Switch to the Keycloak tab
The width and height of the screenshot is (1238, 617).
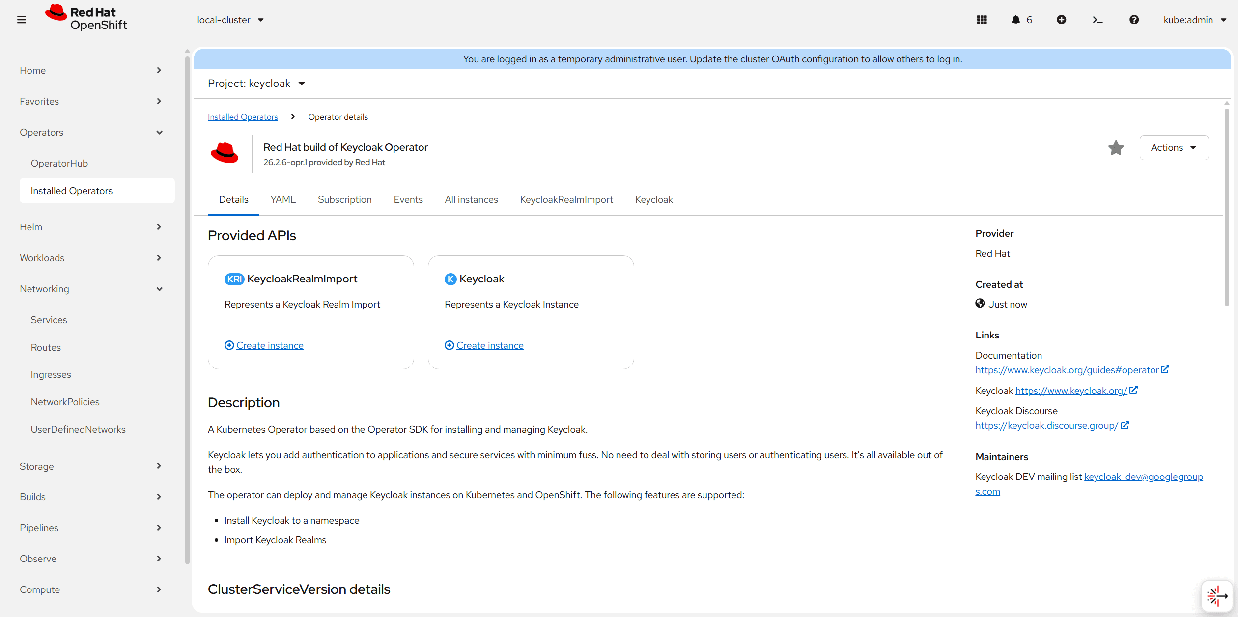(x=654, y=199)
